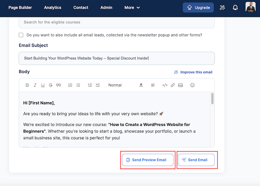Create a numbered list
260x186 pixels.
[70, 85]
